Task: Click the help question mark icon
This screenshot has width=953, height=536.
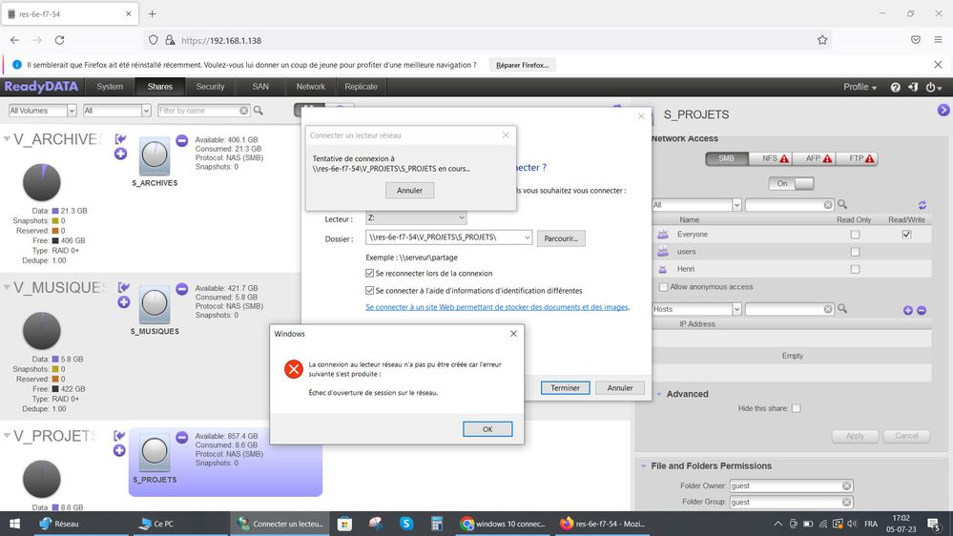Action: (896, 87)
